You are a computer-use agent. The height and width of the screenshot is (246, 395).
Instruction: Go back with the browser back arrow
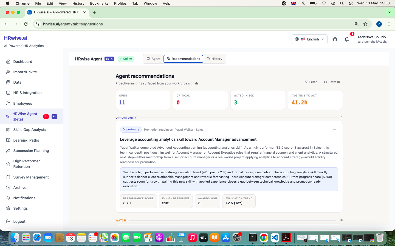[6, 24]
